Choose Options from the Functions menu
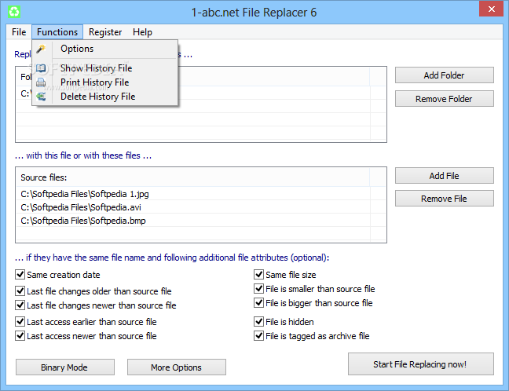The height and width of the screenshot is (391, 509). pos(104,49)
